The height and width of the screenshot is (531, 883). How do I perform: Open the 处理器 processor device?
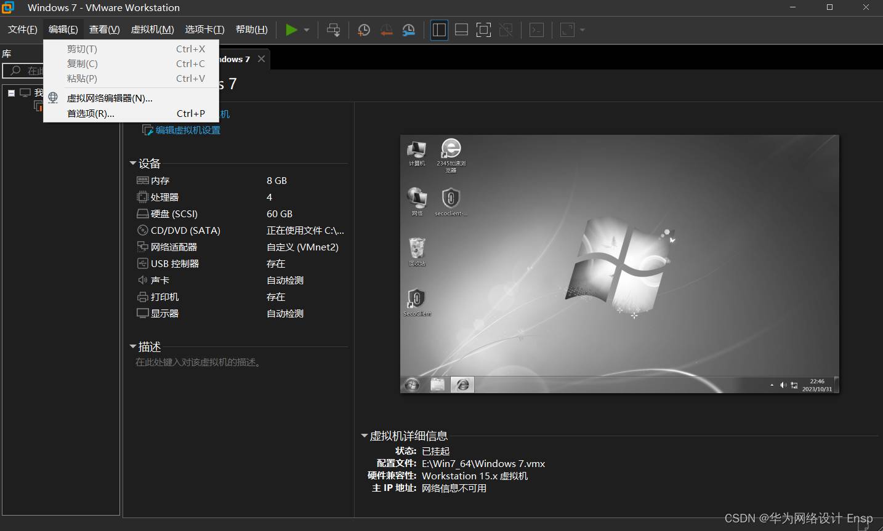164,198
